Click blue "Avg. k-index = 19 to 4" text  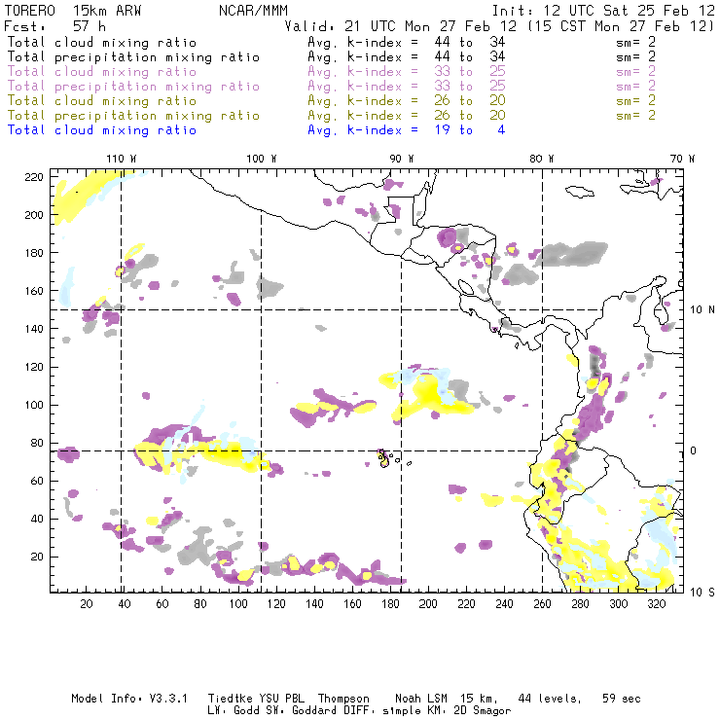(407, 130)
